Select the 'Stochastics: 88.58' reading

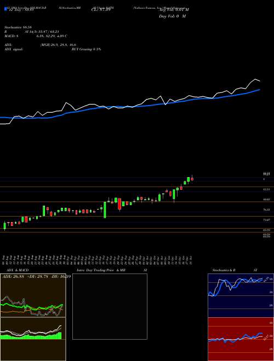coord(18,27)
